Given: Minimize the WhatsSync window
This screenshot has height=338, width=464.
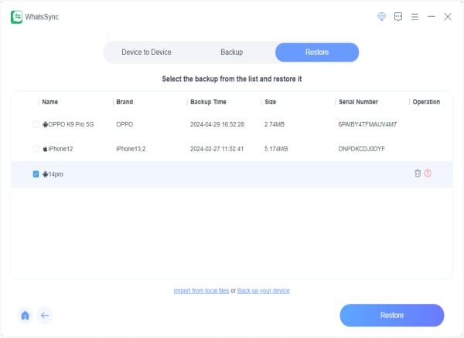Looking at the screenshot, I should coord(432,17).
